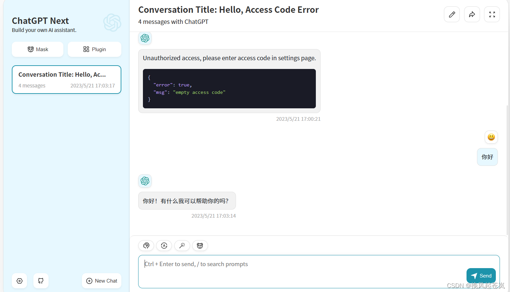Open settings via hexagon gear icon

coord(20,281)
